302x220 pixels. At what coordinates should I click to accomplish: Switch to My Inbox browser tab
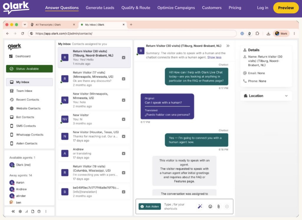(x=103, y=25)
